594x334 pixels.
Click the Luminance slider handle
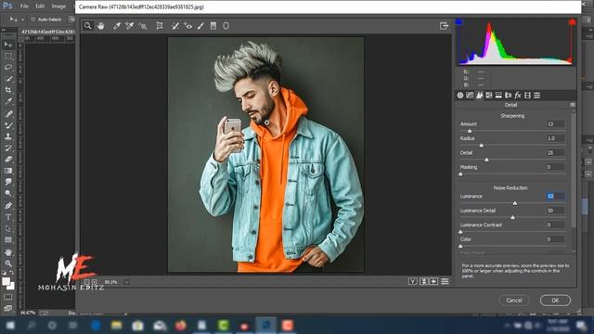(515, 203)
